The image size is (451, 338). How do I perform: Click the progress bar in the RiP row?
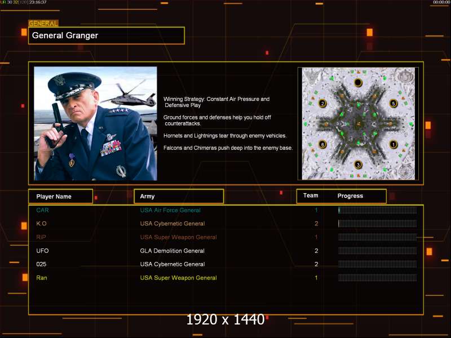[377, 237]
